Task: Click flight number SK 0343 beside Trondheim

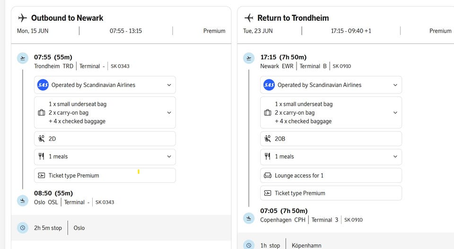Action: click(120, 66)
